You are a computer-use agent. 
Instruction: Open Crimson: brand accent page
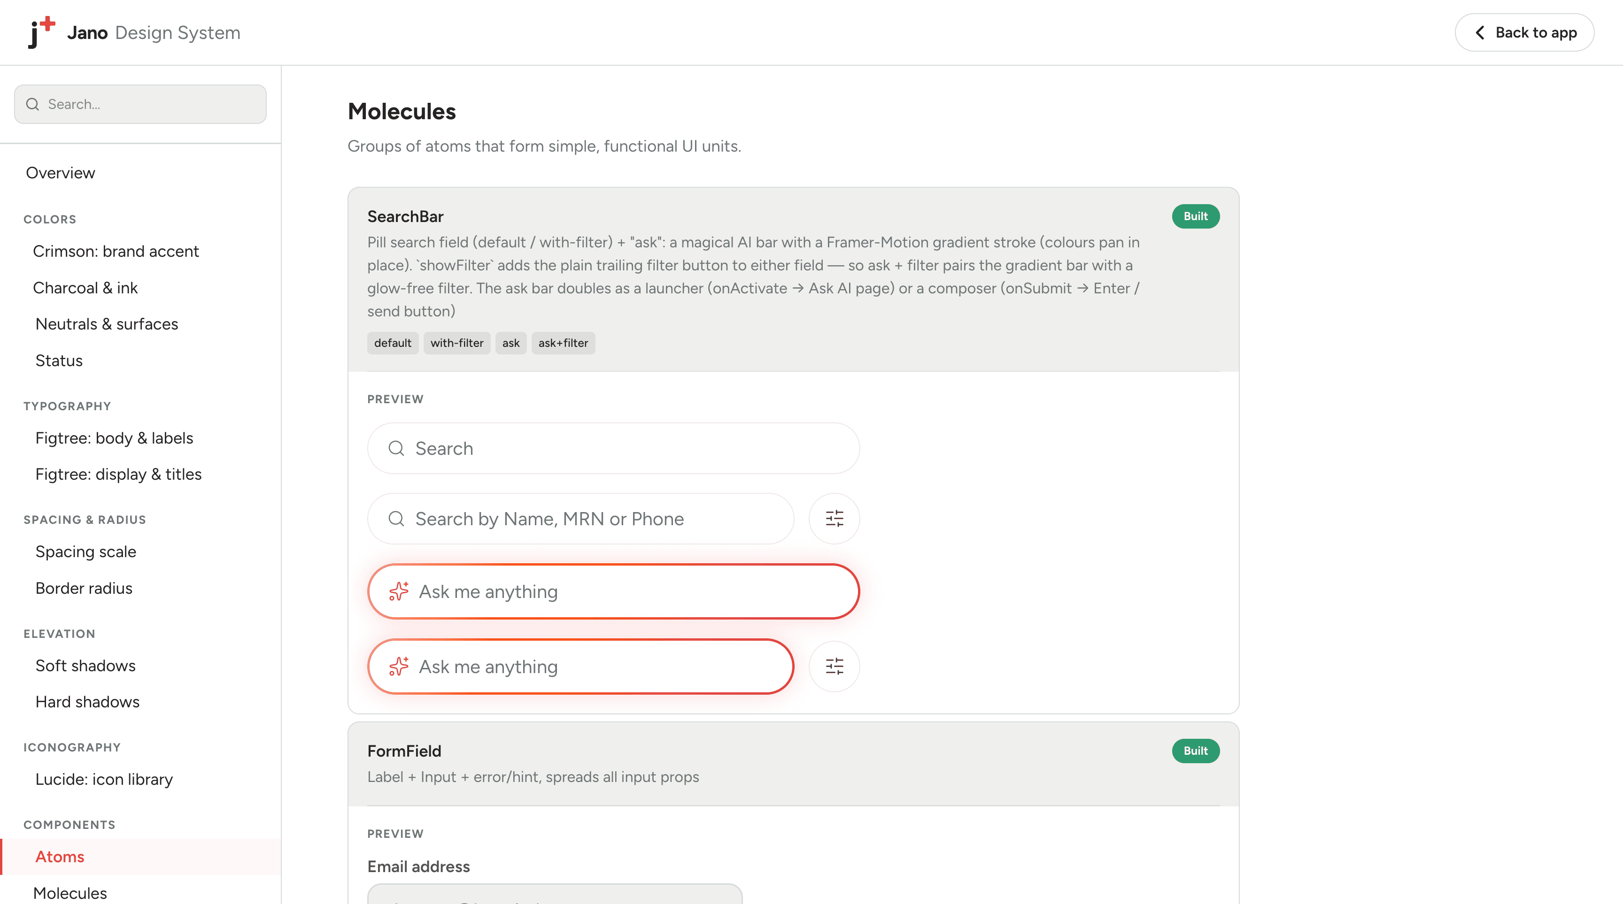[x=116, y=251]
